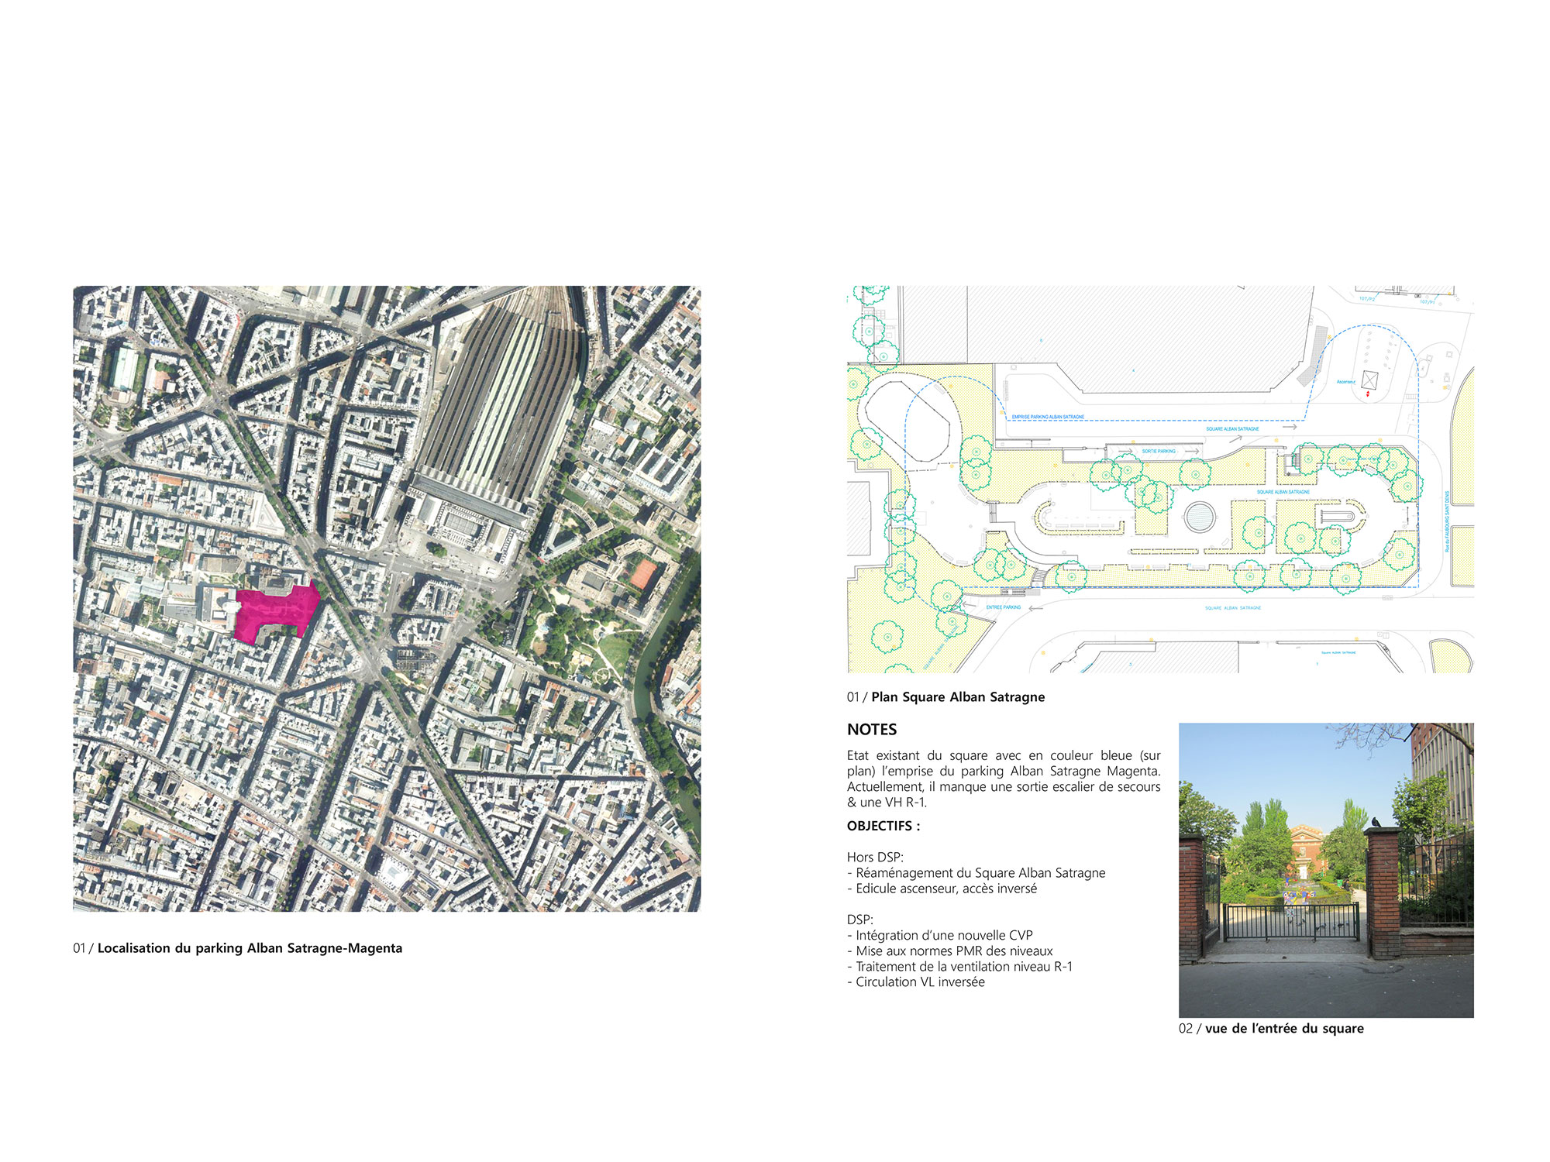
Task: Click the elevator square symbol on the plan
Action: click(x=1369, y=380)
